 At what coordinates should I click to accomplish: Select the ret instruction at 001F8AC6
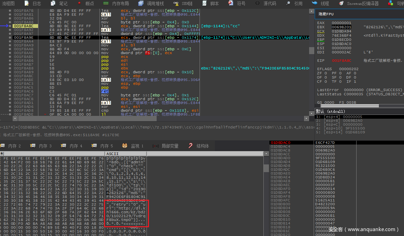pyautogui.click(x=105, y=91)
